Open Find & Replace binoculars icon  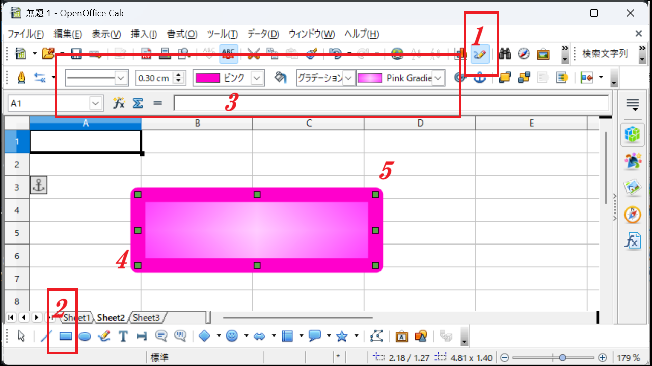coord(505,53)
